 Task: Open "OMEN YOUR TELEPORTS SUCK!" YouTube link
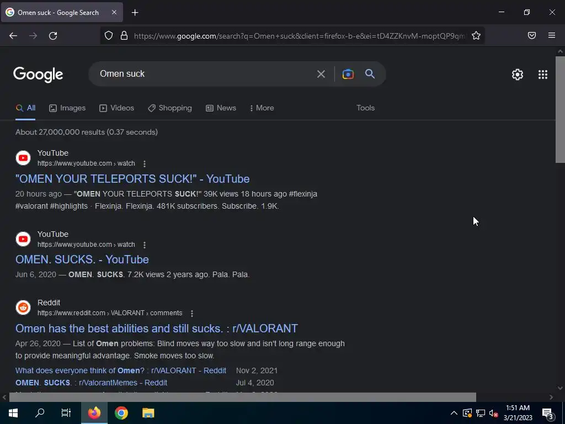pos(132,179)
